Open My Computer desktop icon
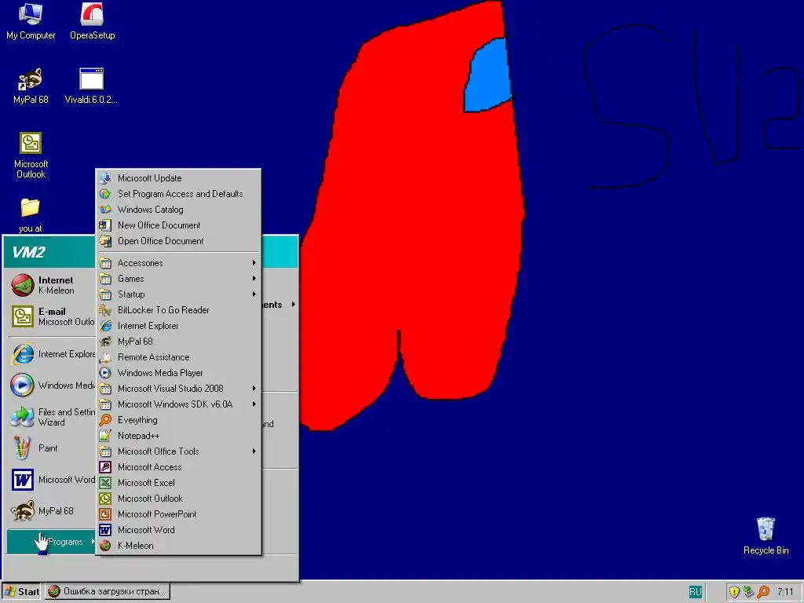 (31, 21)
